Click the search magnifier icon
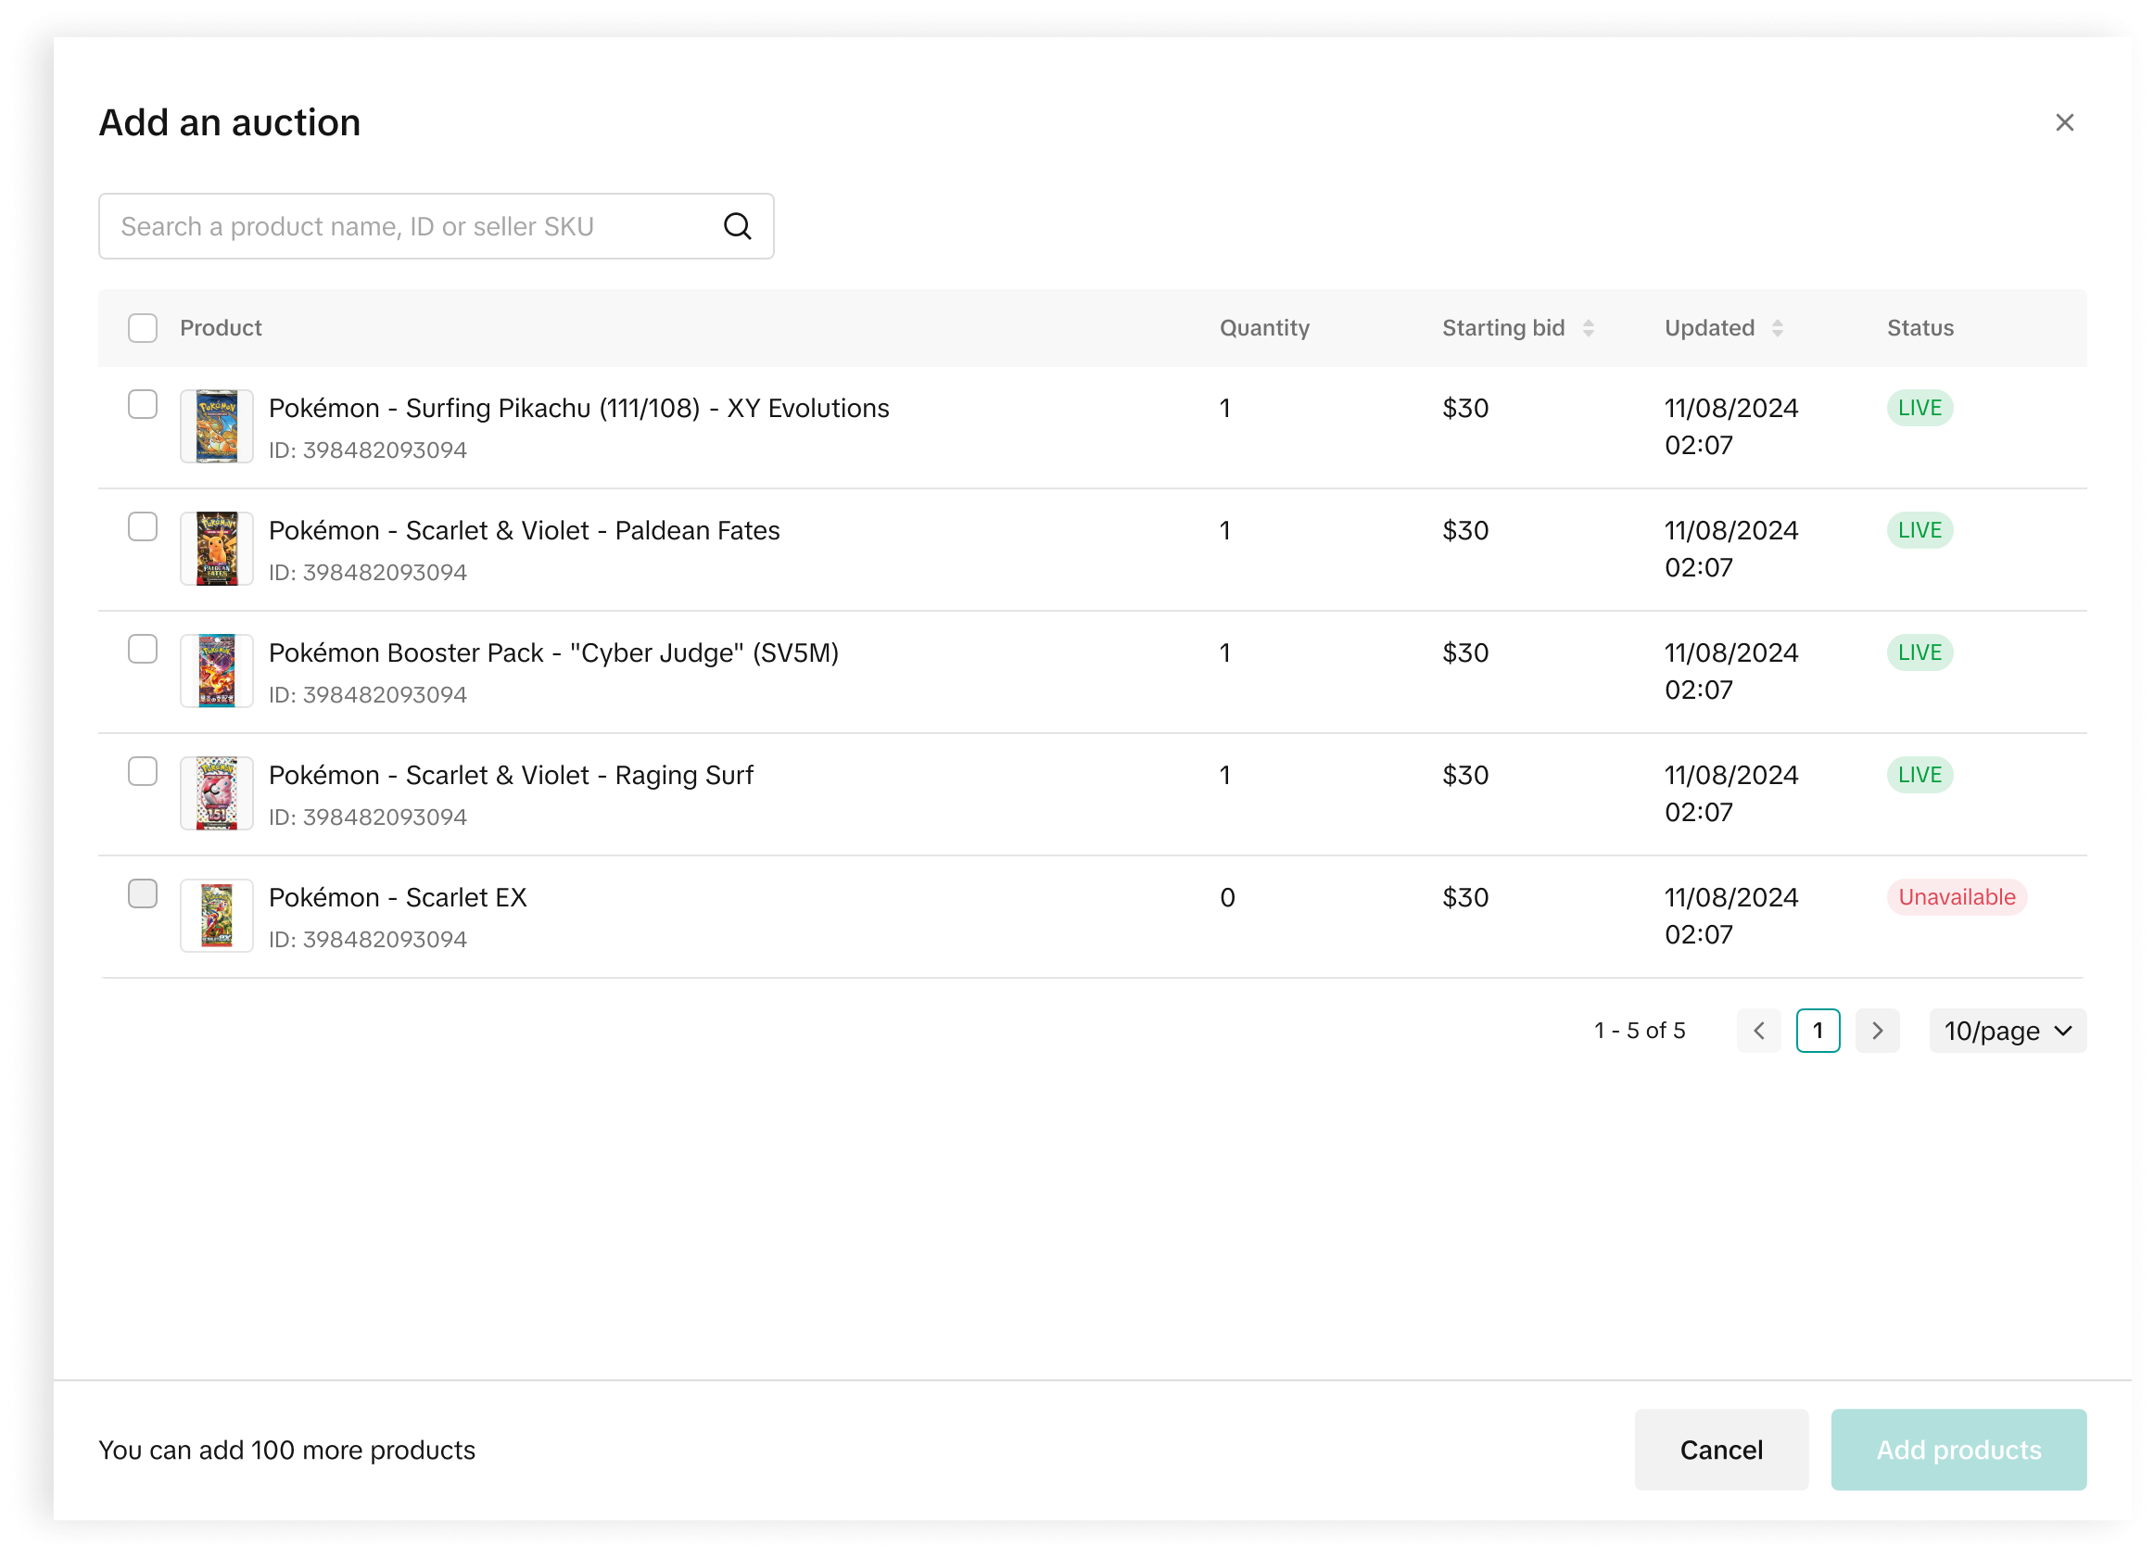This screenshot has height=1558, width=2154. click(x=737, y=226)
